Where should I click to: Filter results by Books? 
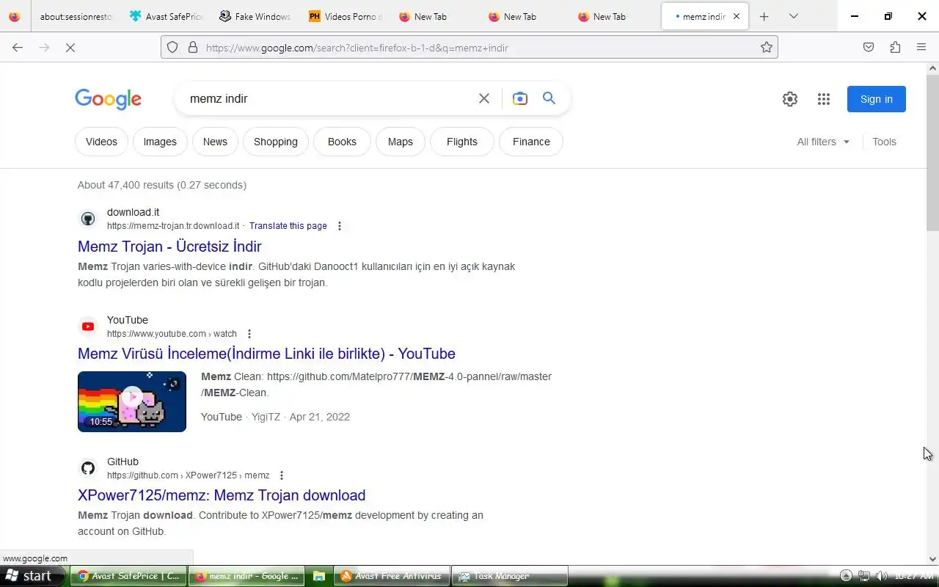[x=342, y=142]
